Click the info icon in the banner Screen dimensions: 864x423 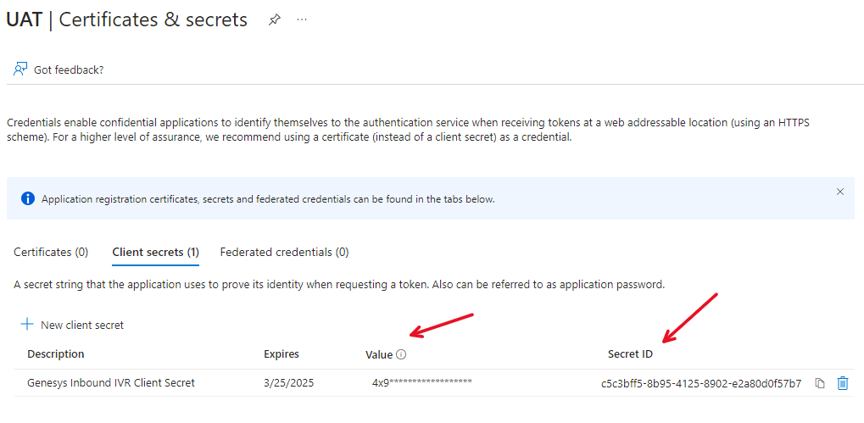click(28, 199)
